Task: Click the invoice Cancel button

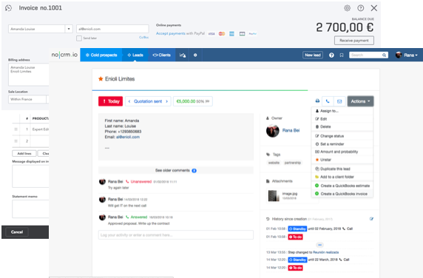Action: point(17,232)
